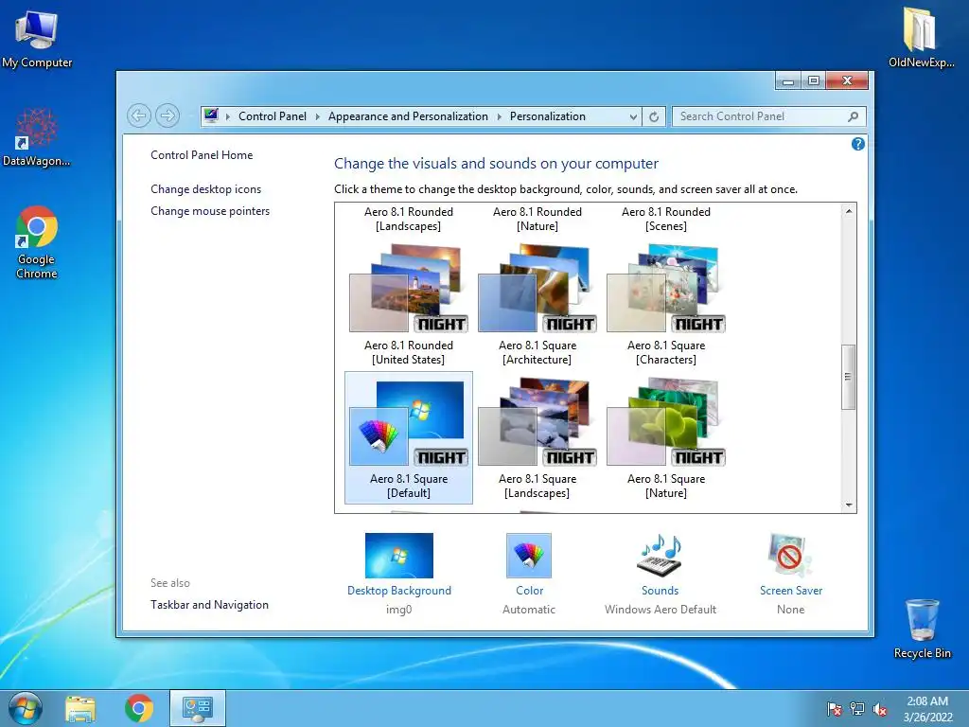Click Control Panel in the breadcrumb
This screenshot has width=969, height=727.
(x=273, y=116)
